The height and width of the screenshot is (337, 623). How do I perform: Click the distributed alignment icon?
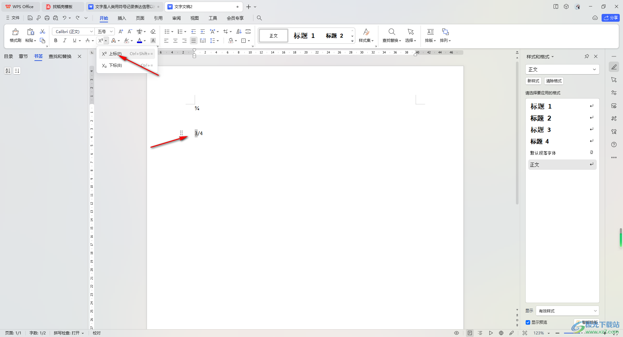click(203, 41)
